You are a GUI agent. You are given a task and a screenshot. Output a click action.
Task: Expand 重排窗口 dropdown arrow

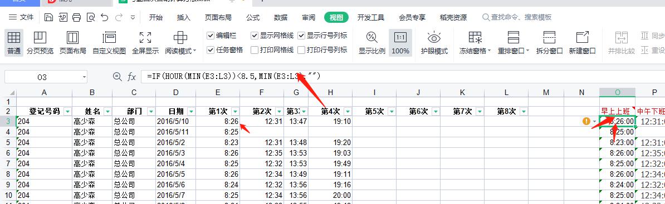click(527, 51)
